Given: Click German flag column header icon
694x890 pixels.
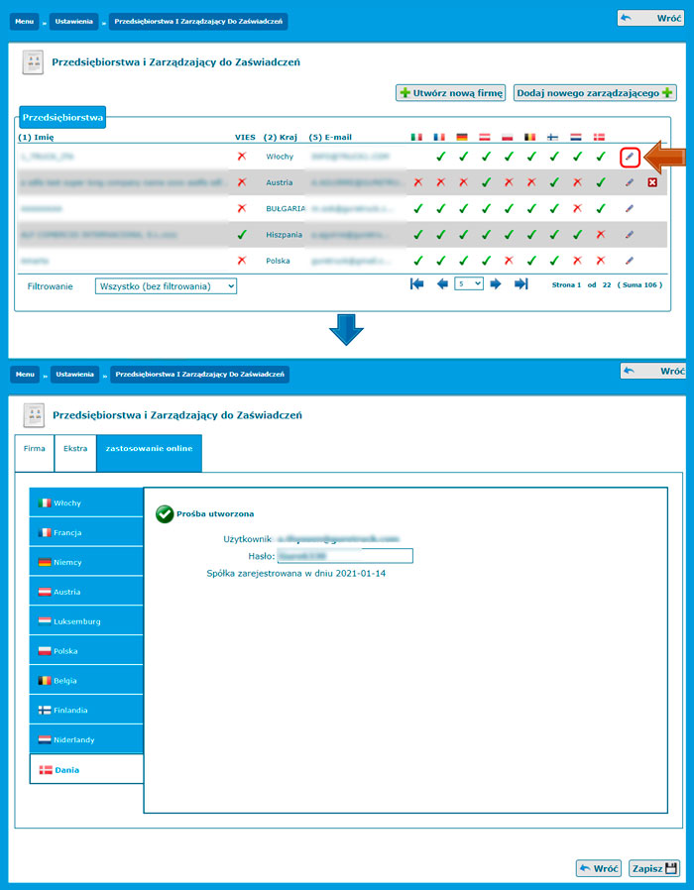Looking at the screenshot, I should point(462,137).
